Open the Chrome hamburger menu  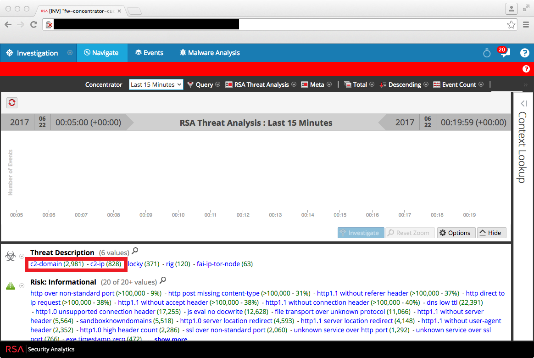526,25
